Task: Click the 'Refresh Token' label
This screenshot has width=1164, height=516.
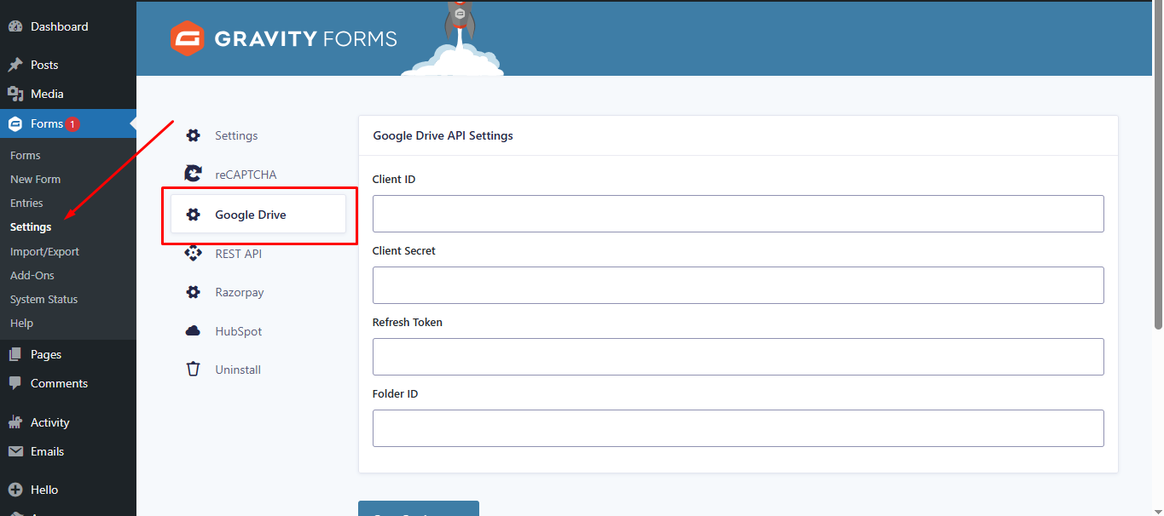Action: (x=408, y=323)
